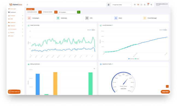Open the Quick Range dropdown
Screen dimensions: 177x106
point(30,9)
